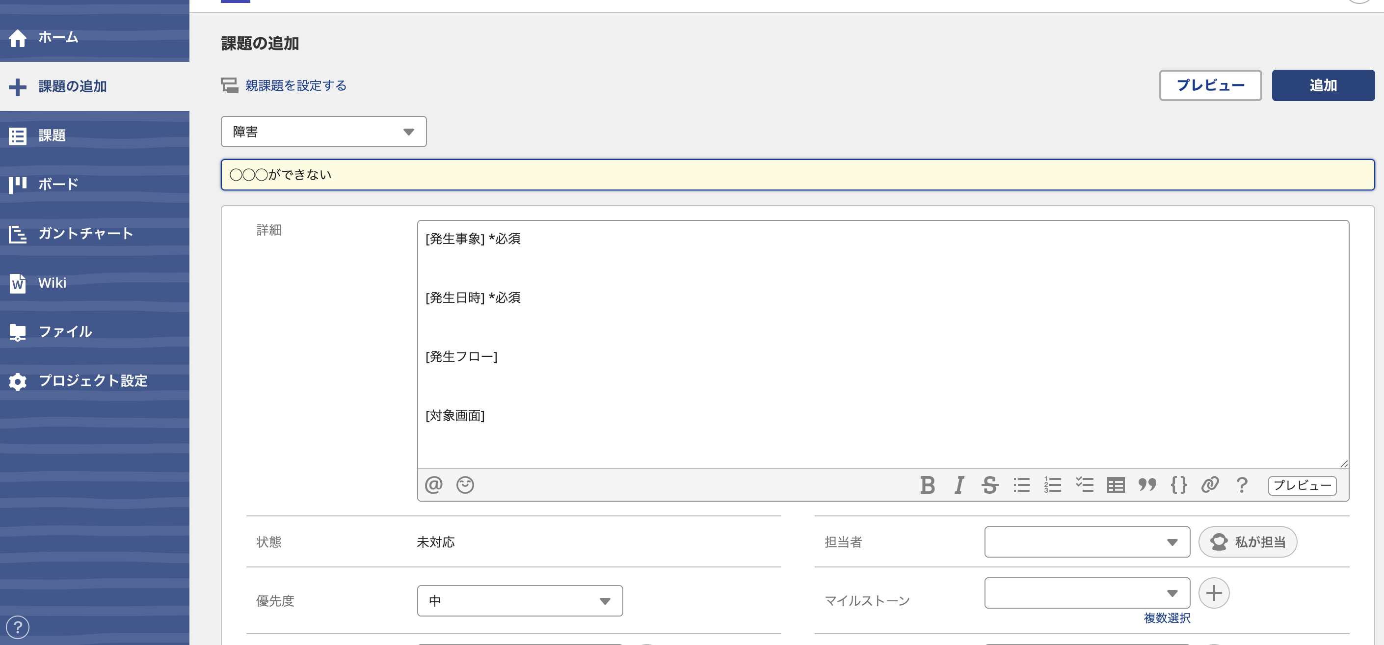Click the [発生事象] *必須 template line
The width and height of the screenshot is (1384, 645).
click(x=473, y=239)
